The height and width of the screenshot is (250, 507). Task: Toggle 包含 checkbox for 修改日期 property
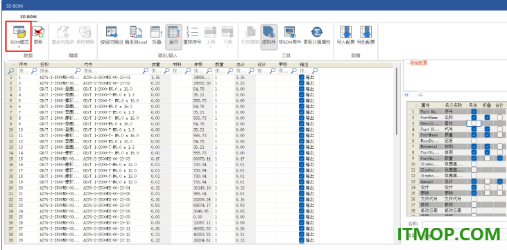pyautogui.click(x=474, y=211)
